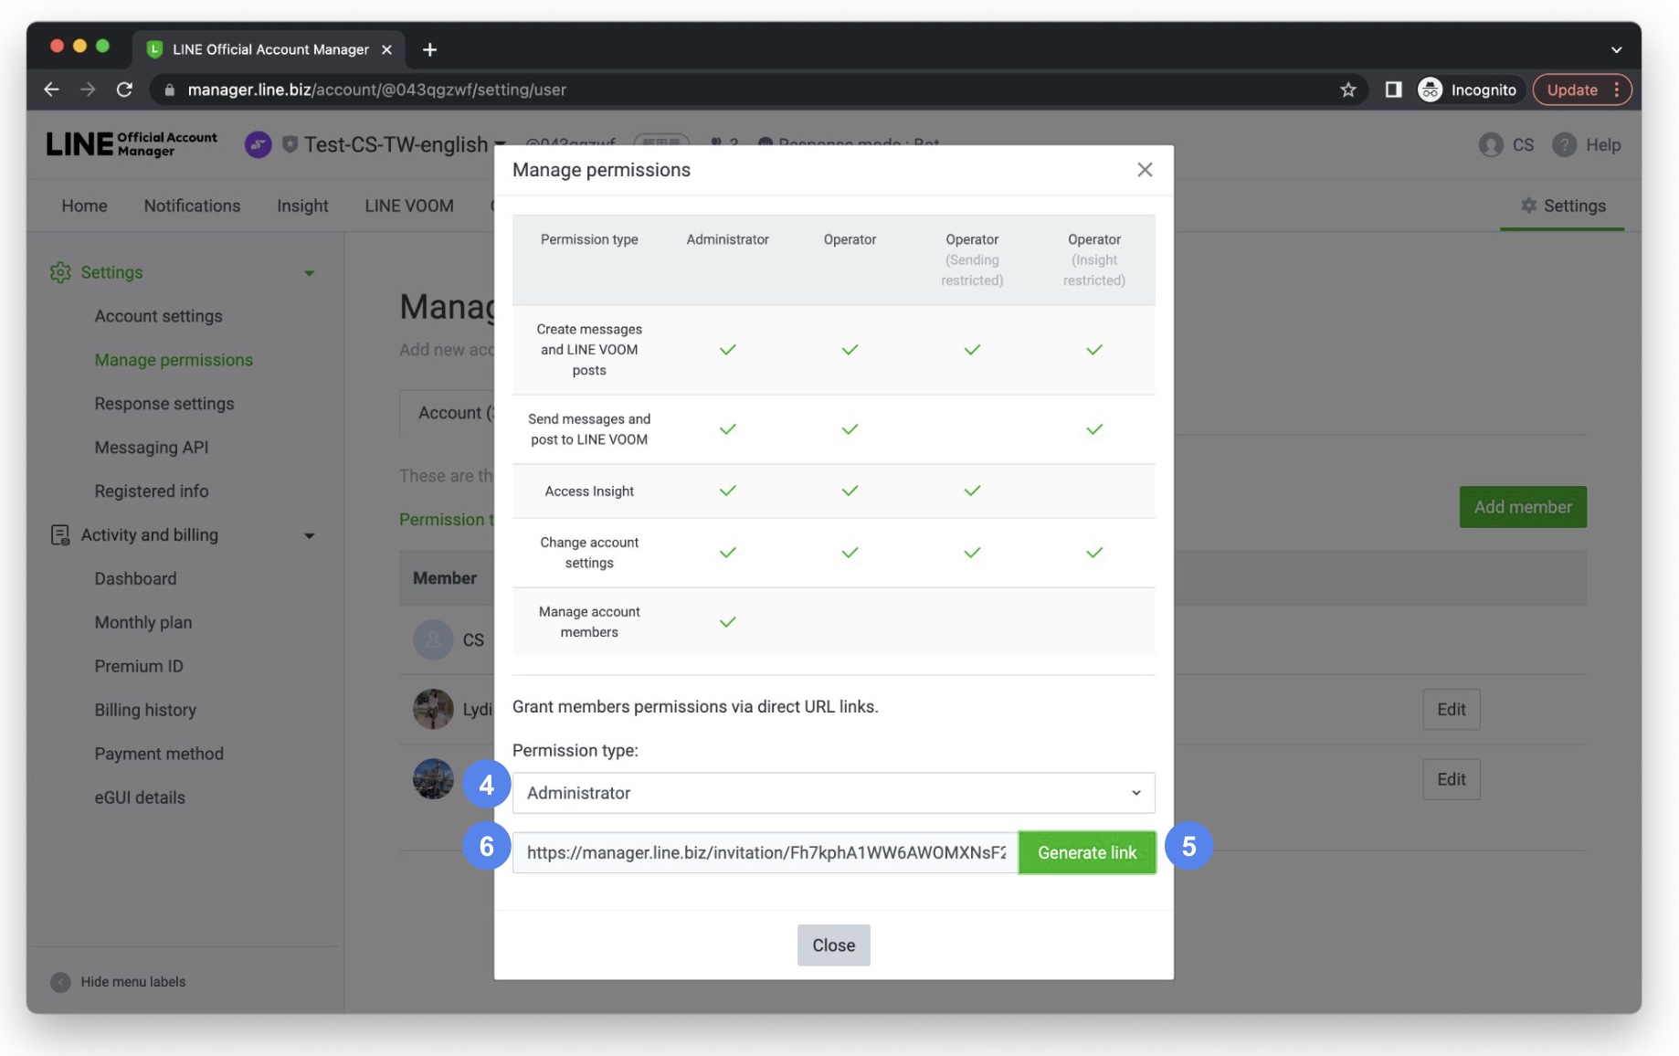Image resolution: width=1679 pixels, height=1056 pixels.
Task: Click Hide menu labels arrow icon
Action: point(60,982)
